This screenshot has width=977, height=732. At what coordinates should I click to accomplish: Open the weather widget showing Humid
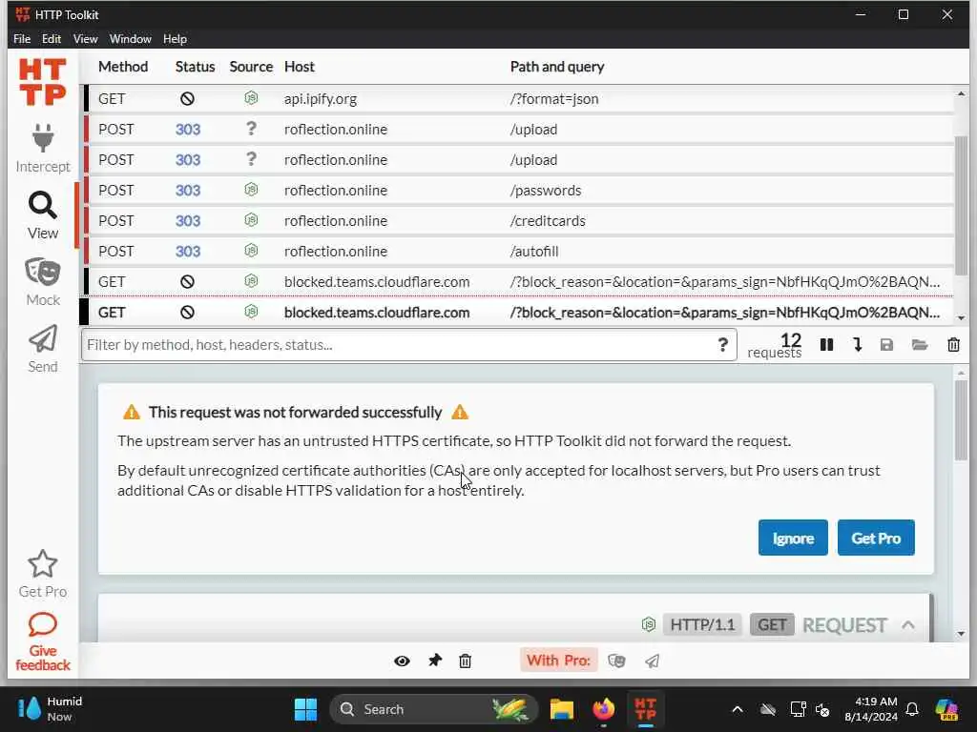(52, 709)
